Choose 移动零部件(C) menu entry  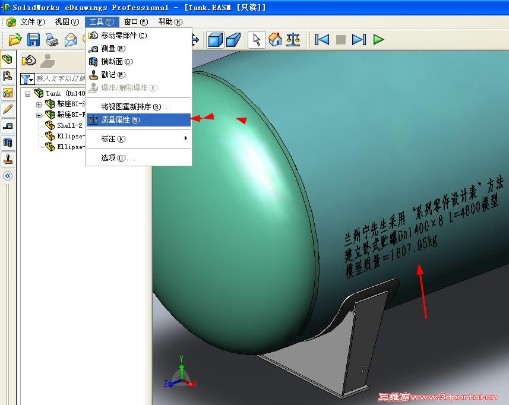[x=138, y=36]
